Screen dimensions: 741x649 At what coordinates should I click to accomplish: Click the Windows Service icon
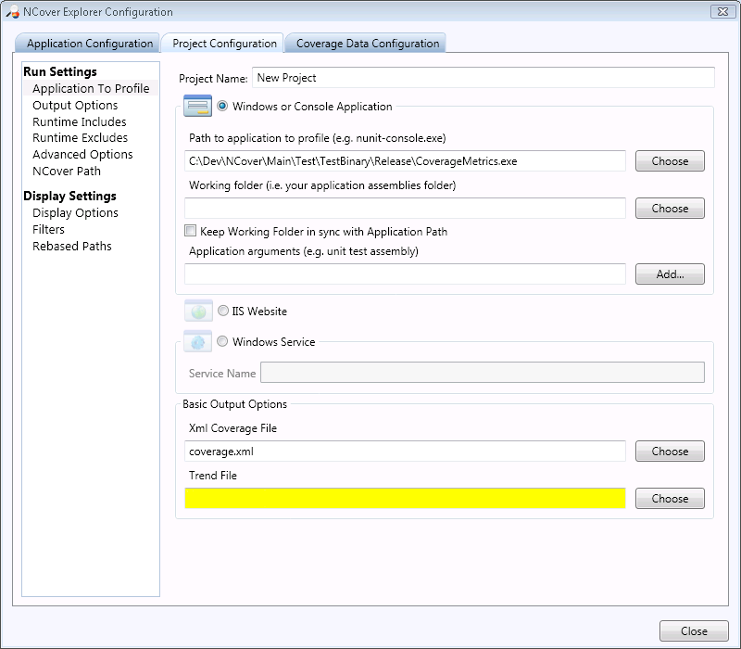pyautogui.click(x=198, y=341)
